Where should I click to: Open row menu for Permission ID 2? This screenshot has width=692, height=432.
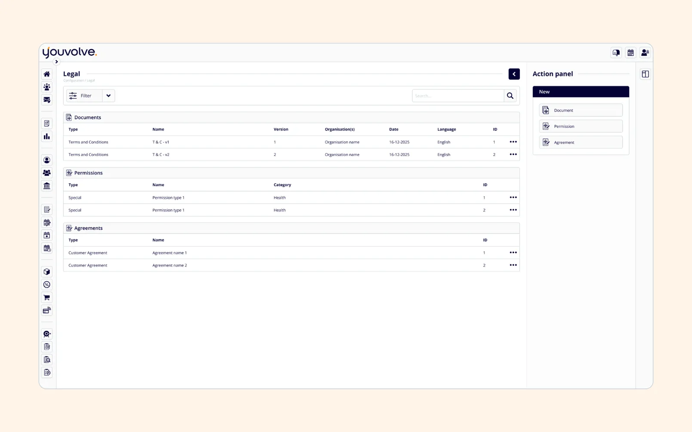pos(513,210)
